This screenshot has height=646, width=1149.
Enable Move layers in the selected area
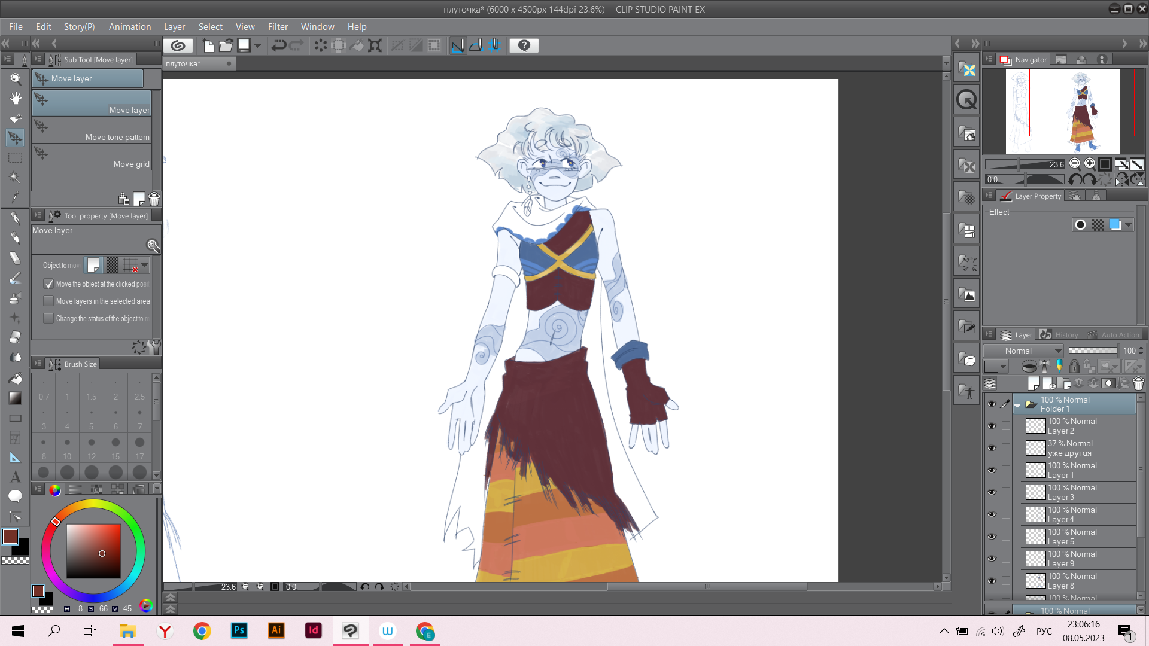coord(49,301)
